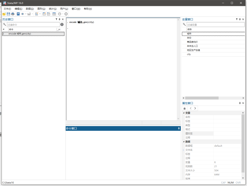This screenshot has height=186, width=247.
Task: Open the Do-file Editor icon
Action: (x=37, y=14)
